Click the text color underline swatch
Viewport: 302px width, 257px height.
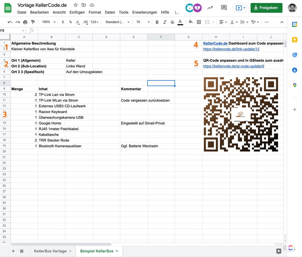[180, 22]
